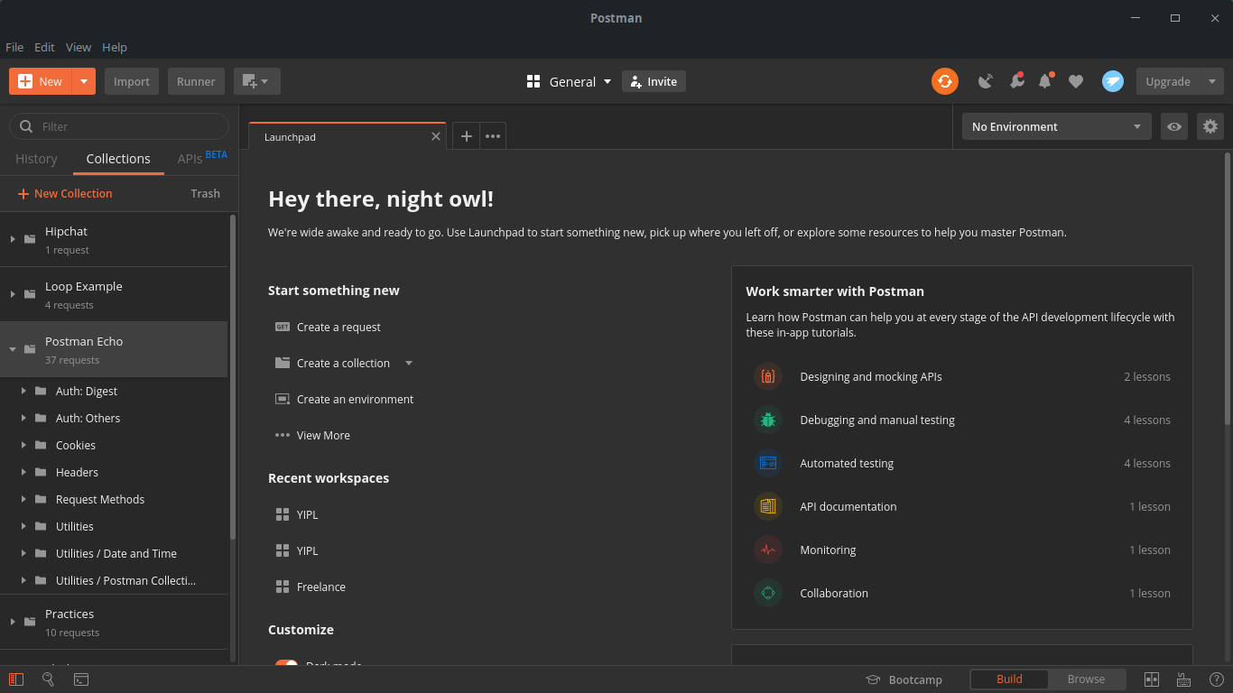Open the Postman console icon

(x=81, y=679)
